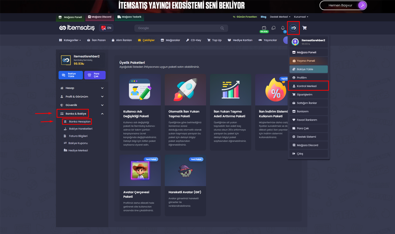The height and width of the screenshot is (234, 395).
Task: Open the chat messages icon
Action: (x=273, y=28)
